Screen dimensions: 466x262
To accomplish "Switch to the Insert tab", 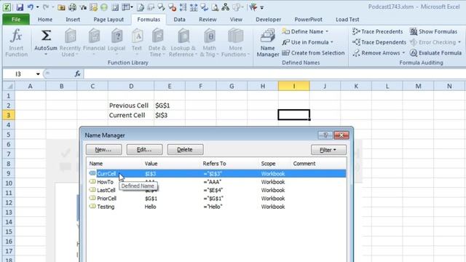I will pos(73,20).
